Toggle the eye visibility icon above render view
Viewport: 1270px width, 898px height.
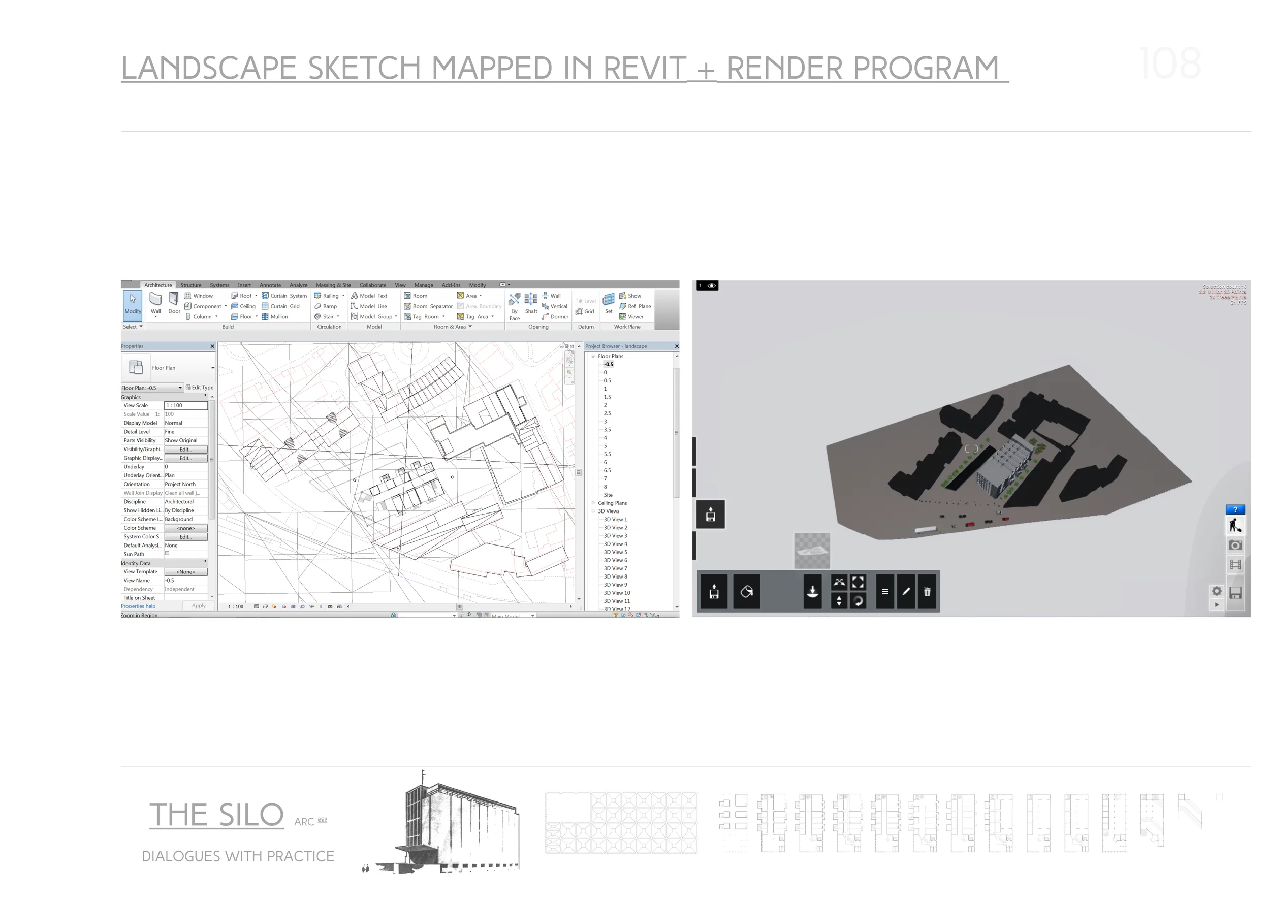tap(711, 286)
